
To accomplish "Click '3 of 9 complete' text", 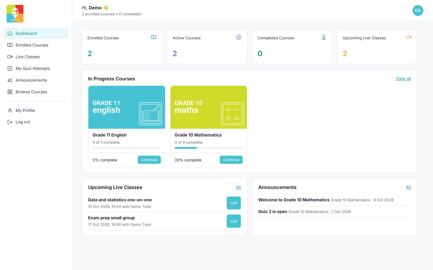I will [x=188, y=142].
